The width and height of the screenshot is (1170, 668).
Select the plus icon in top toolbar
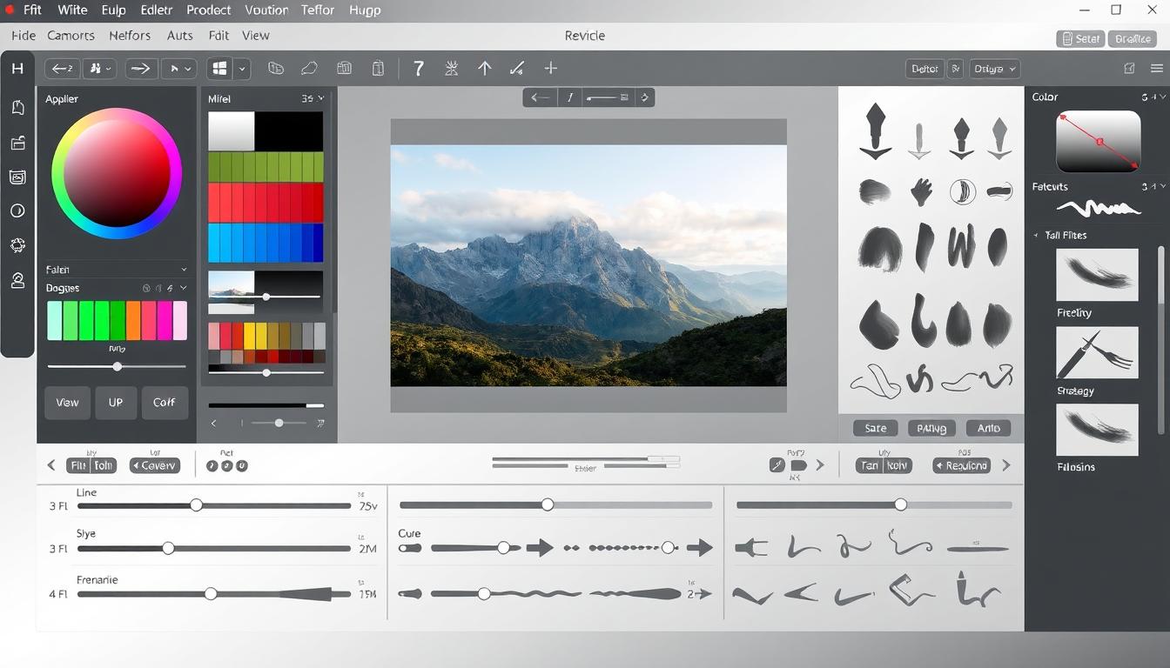click(x=550, y=68)
